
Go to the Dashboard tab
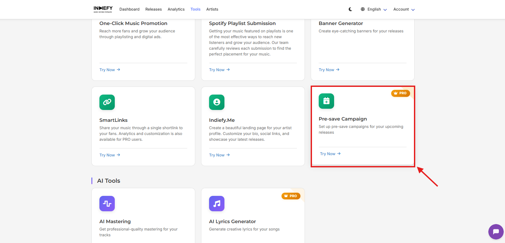(x=129, y=9)
